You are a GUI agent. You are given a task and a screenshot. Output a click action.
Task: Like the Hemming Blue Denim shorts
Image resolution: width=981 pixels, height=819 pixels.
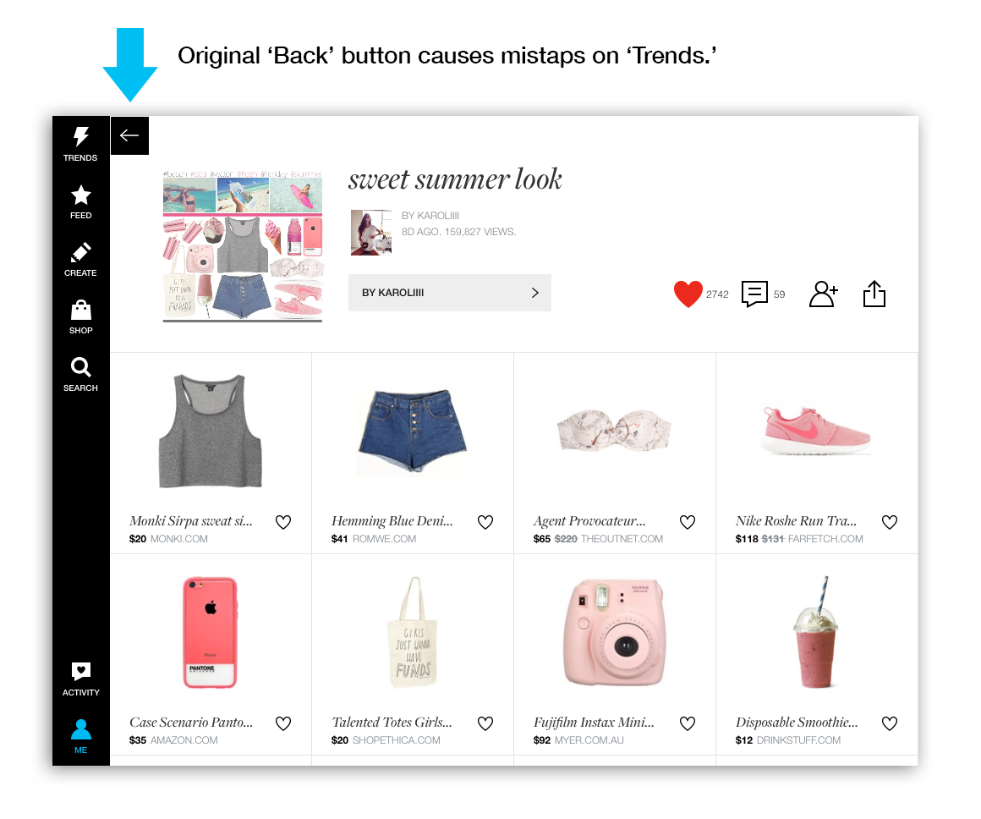tap(485, 521)
